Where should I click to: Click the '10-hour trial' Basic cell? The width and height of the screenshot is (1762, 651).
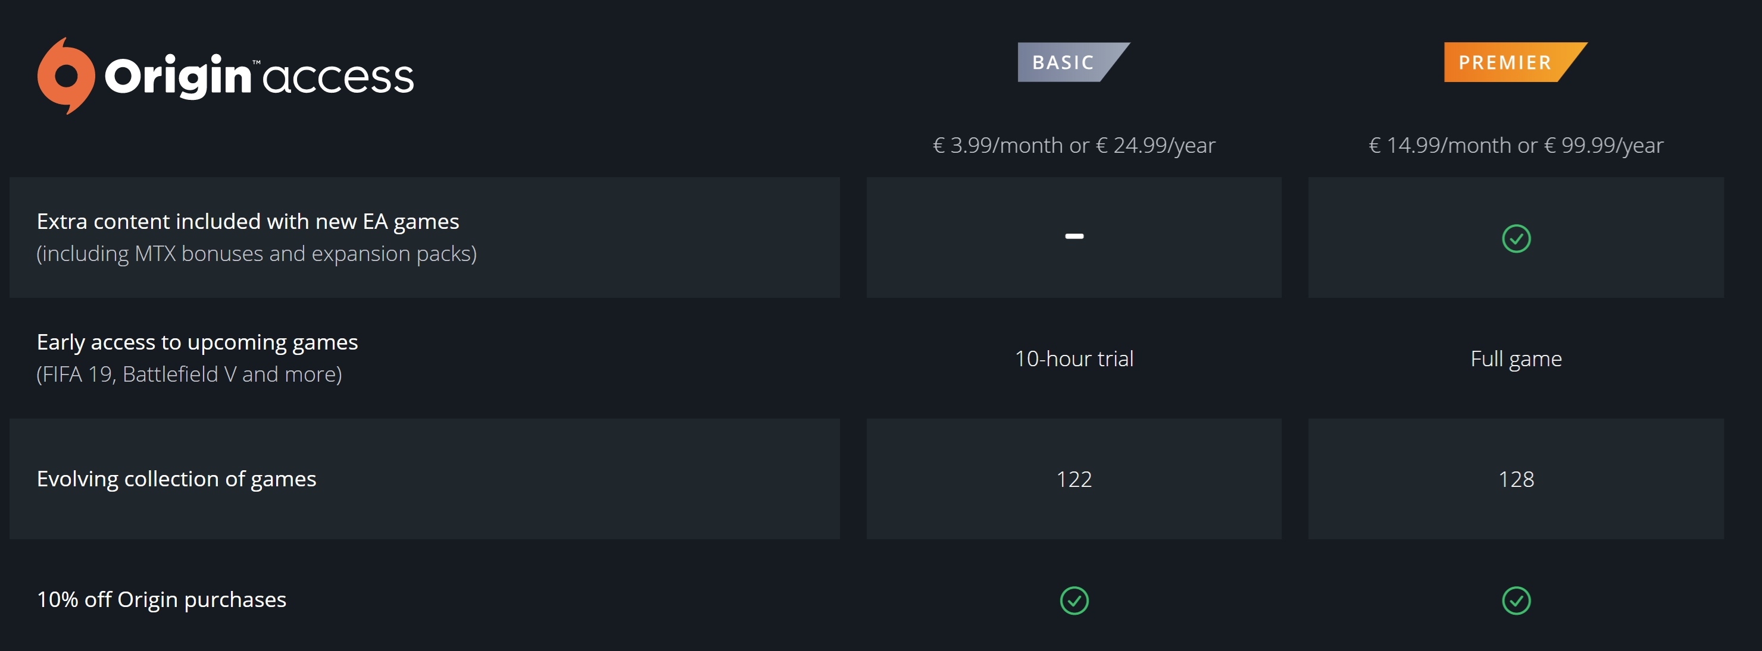[1074, 358]
